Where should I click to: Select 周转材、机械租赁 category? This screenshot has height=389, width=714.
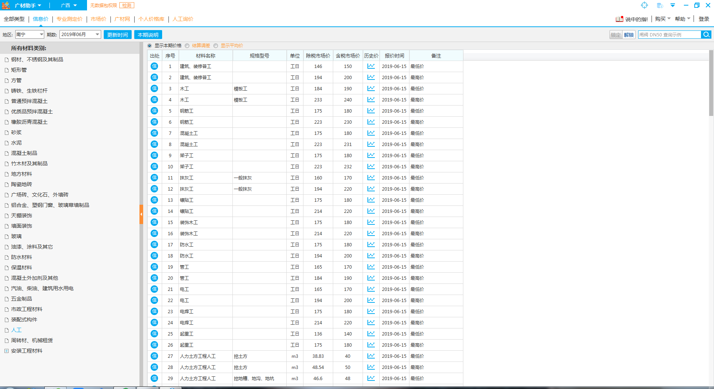(x=32, y=340)
